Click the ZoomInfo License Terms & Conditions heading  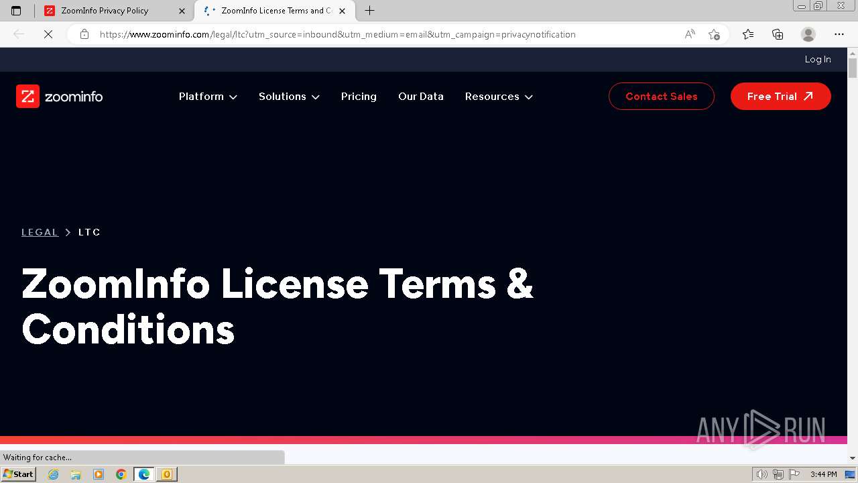point(278,306)
